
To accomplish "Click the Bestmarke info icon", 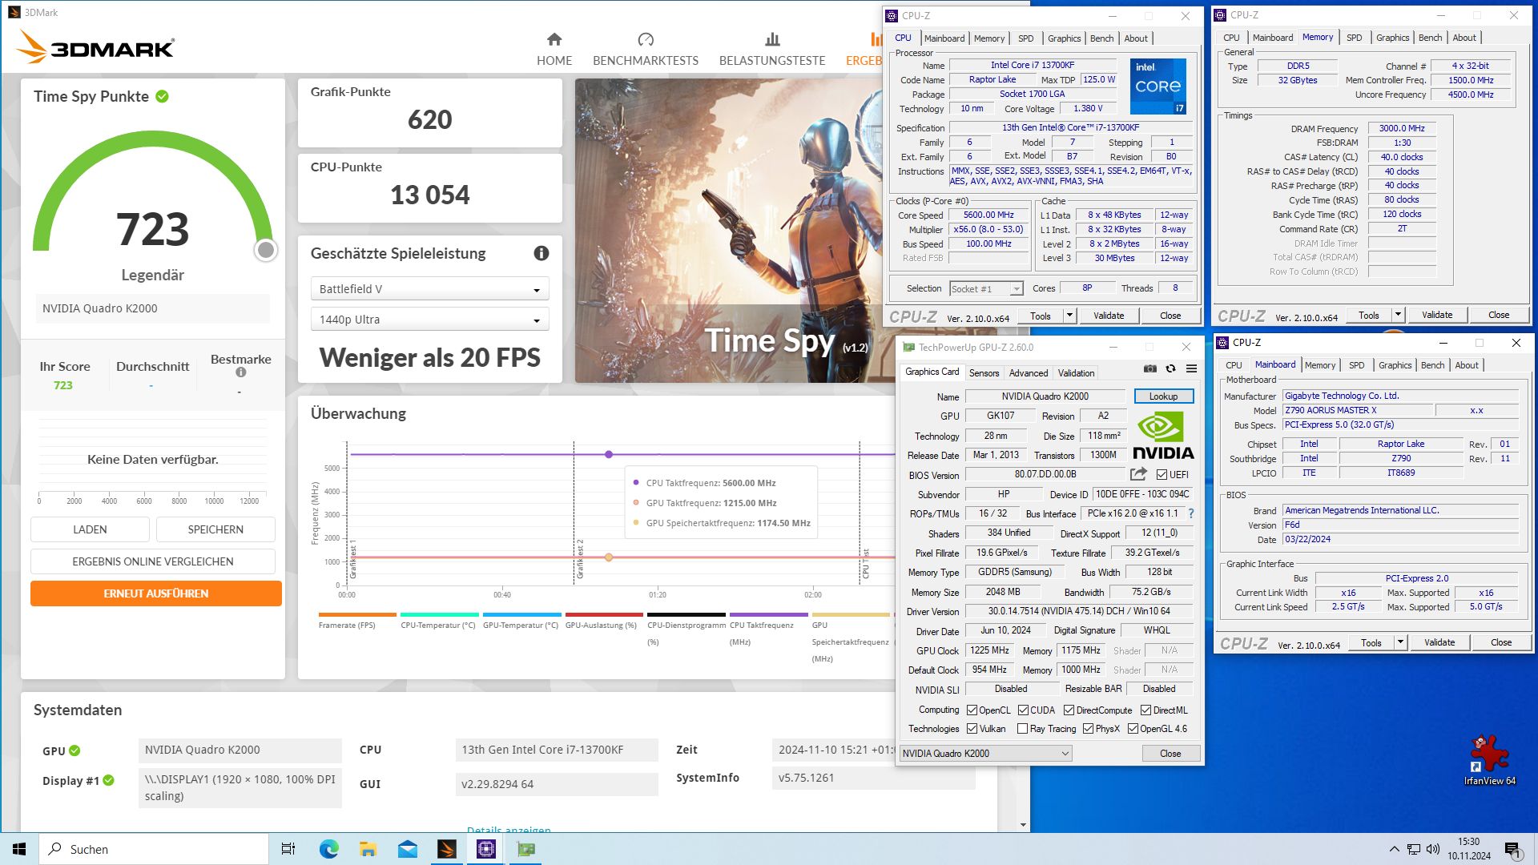I will [240, 372].
